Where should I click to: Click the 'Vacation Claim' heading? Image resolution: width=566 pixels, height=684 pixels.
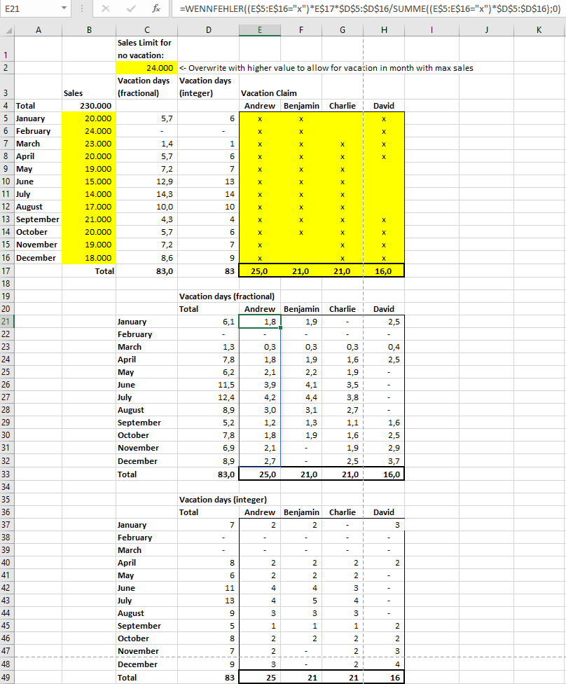pos(269,93)
